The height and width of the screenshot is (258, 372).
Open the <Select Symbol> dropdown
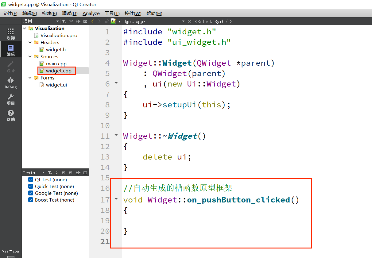click(213, 21)
